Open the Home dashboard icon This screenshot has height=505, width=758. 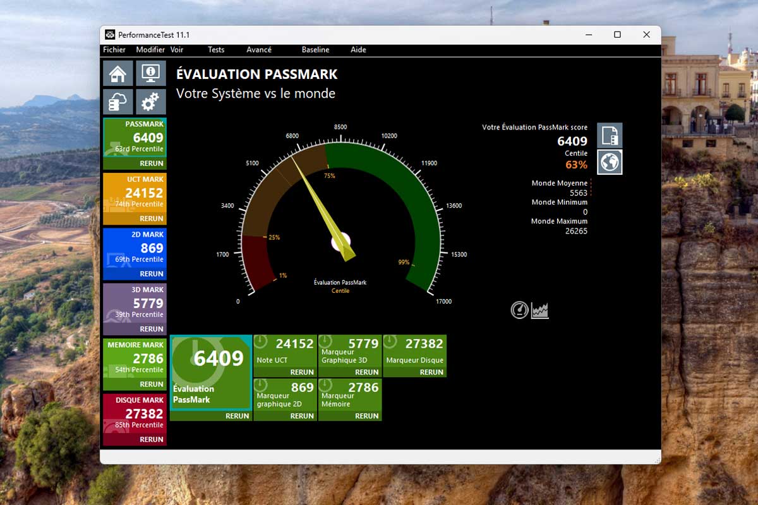coord(118,73)
